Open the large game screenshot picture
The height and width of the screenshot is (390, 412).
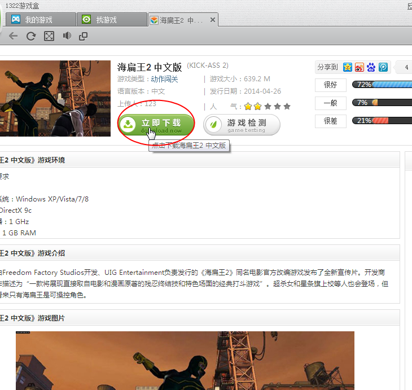coord(185,361)
